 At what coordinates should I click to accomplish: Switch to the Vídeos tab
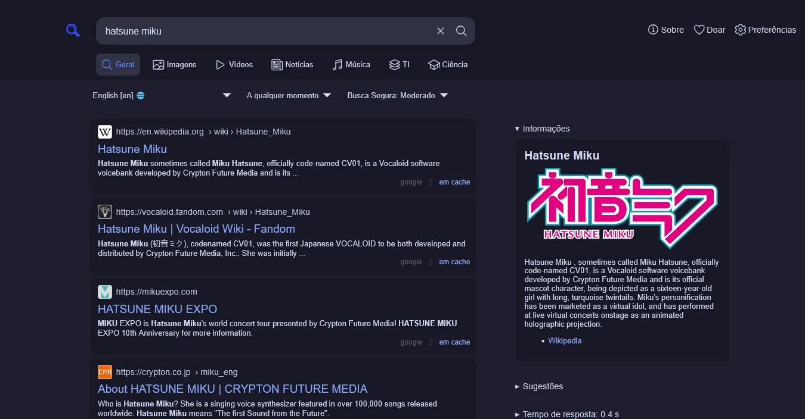point(234,64)
